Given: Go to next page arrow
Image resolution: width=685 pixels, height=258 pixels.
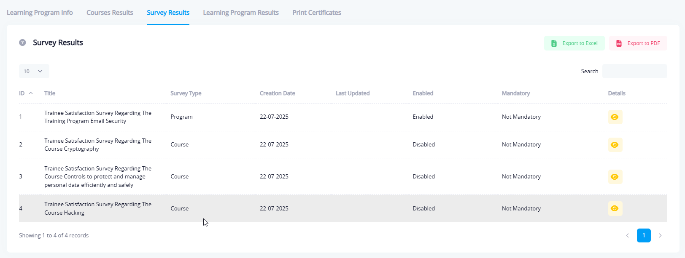Looking at the screenshot, I should (x=660, y=236).
